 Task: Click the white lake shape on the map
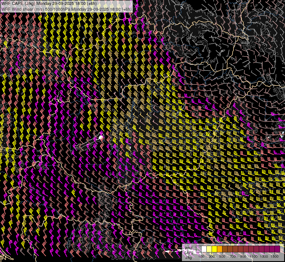coord(101,137)
